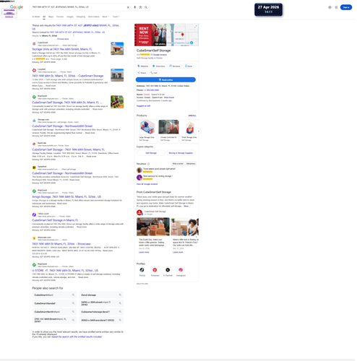Expand the map in CubeSmart panel
The width and height of the screenshot is (357, 361).
click(196, 27)
